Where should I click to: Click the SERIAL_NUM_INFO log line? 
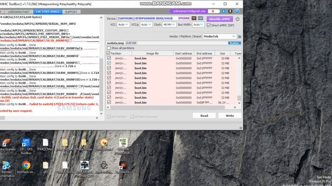coord(38,24)
